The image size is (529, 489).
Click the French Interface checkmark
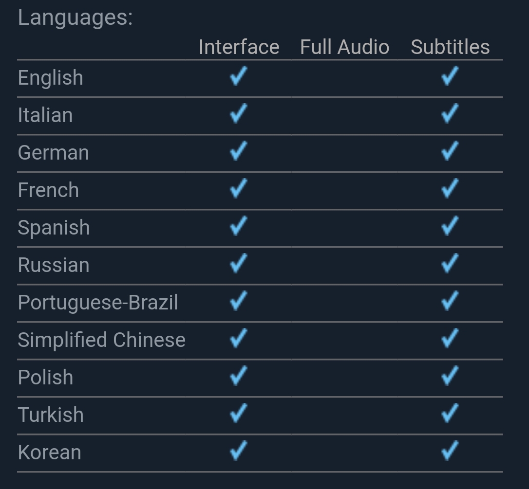[239, 188]
